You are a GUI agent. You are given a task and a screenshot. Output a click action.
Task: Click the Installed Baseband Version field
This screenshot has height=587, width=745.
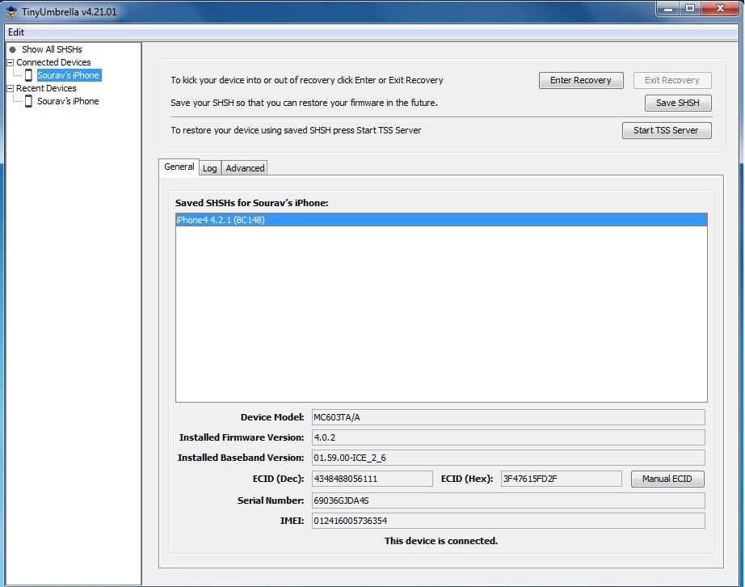(x=508, y=458)
